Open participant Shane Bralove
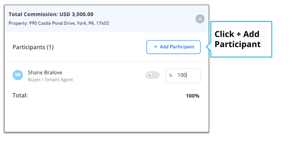 (x=45, y=72)
